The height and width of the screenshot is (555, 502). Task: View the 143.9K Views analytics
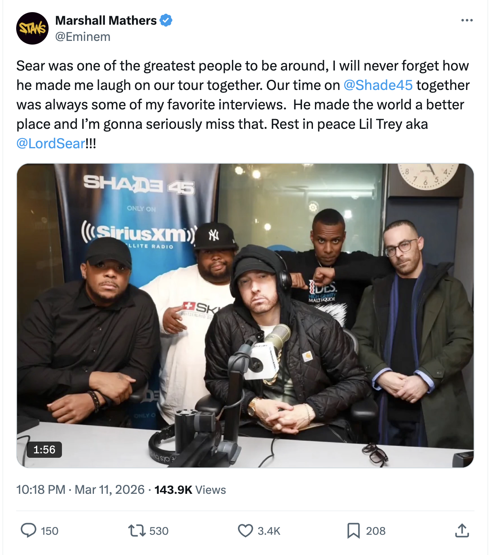(x=190, y=490)
